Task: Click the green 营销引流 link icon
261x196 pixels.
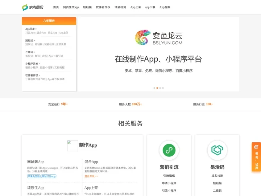Action: tap(169, 150)
